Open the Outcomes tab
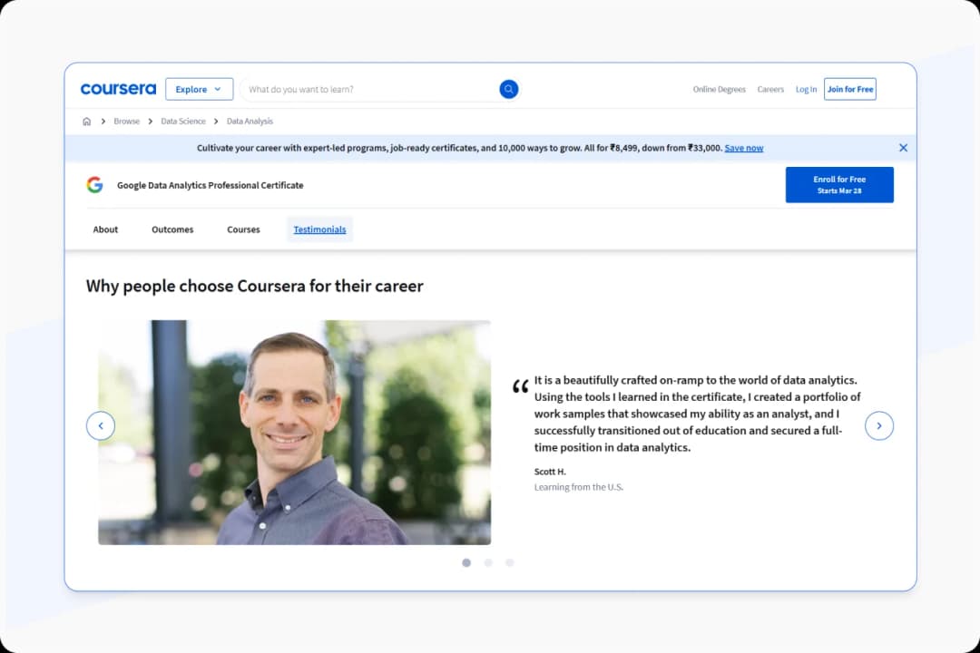Screen dimensions: 980x653 172,229
